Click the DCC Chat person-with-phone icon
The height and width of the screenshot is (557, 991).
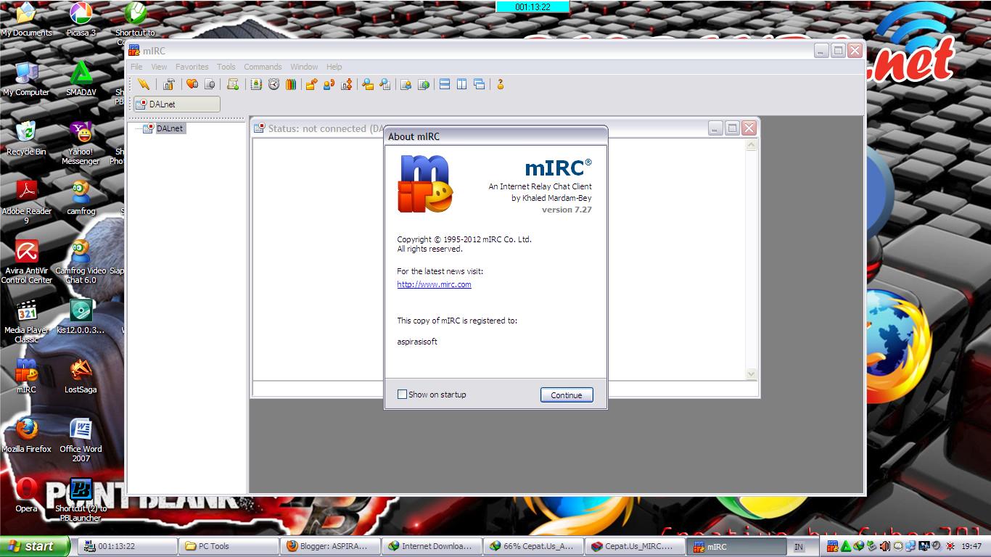(329, 84)
